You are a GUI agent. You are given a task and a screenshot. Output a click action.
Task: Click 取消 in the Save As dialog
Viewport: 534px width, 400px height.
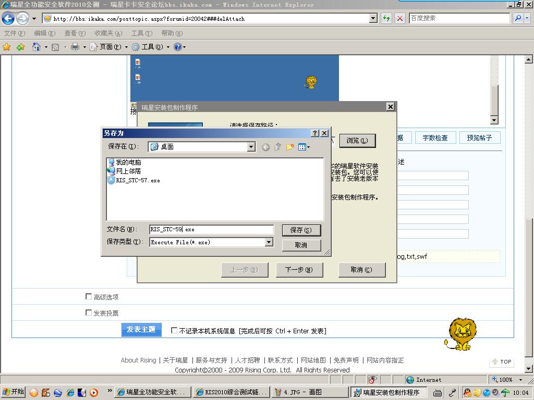click(301, 245)
